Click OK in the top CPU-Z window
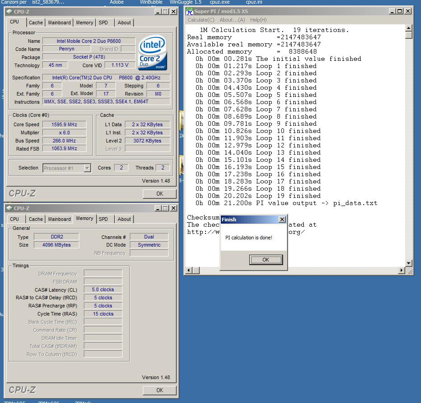Screen dimensions: 421x403 click(160, 194)
